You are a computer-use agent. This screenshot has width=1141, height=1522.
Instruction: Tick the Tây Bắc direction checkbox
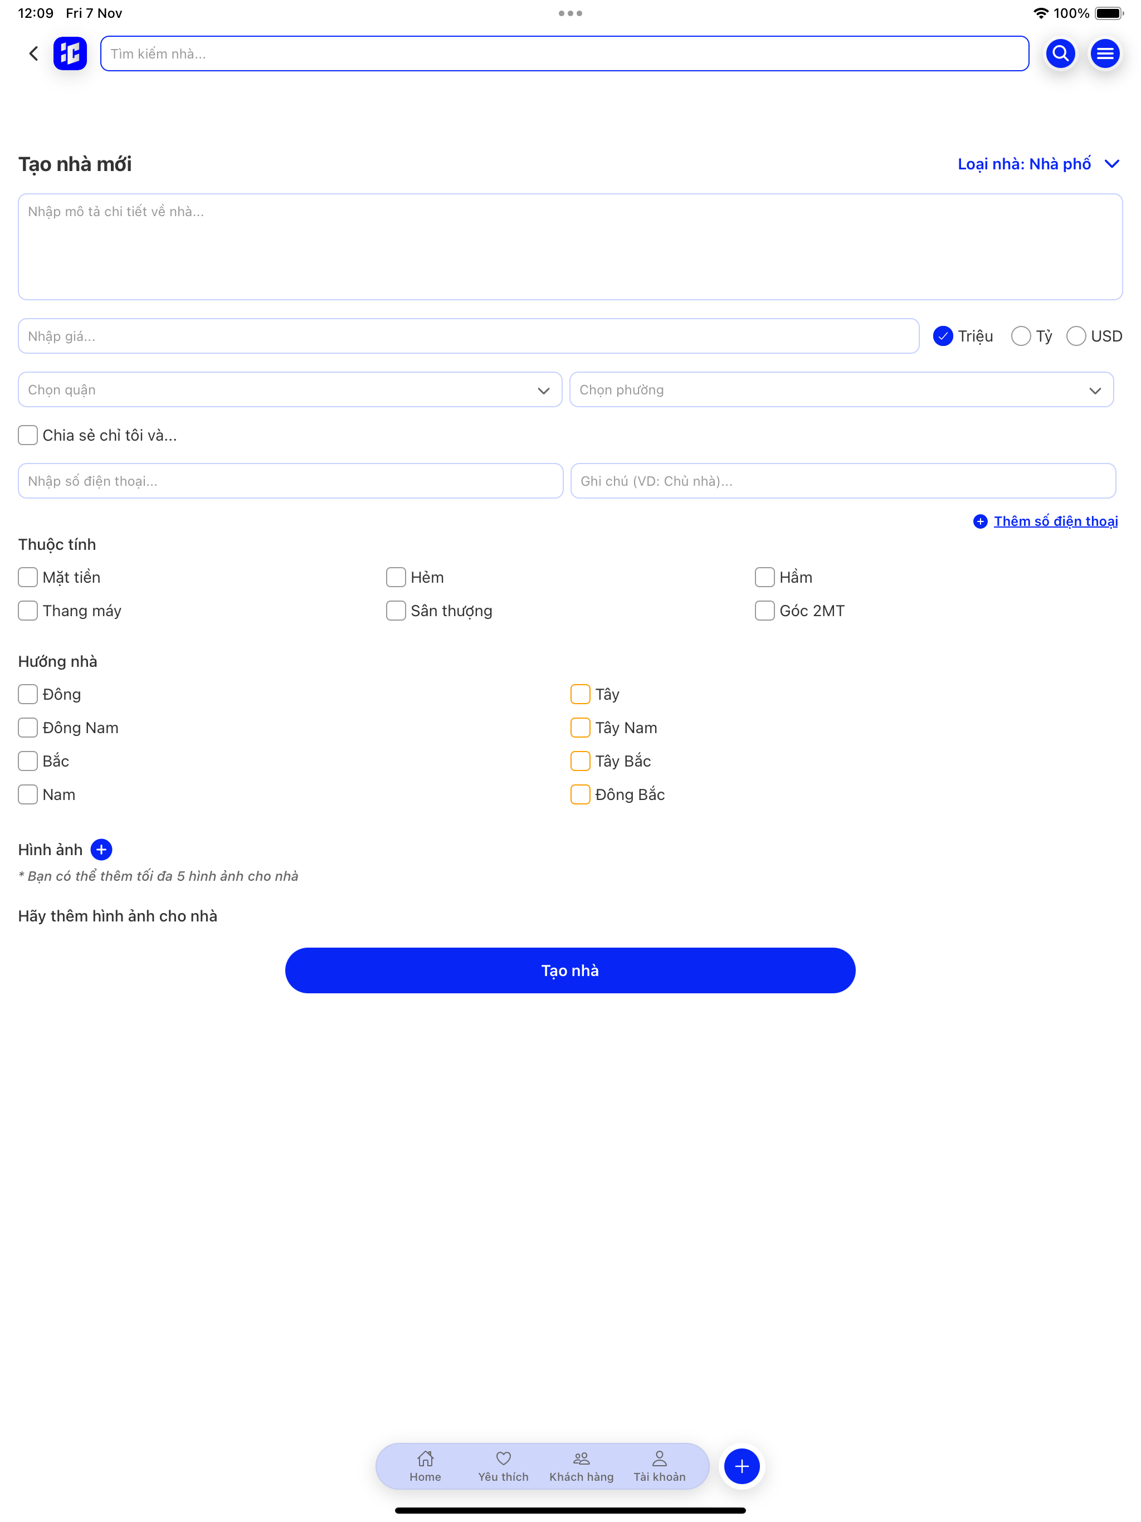580,761
